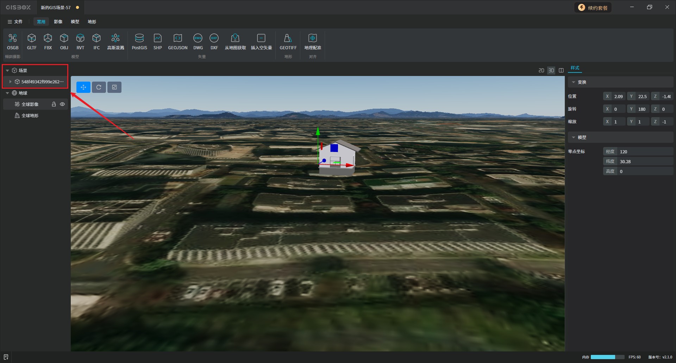Image resolution: width=676 pixels, height=363 pixels.
Task: Toggle visibility of 全球影像 layer
Action: tap(62, 104)
